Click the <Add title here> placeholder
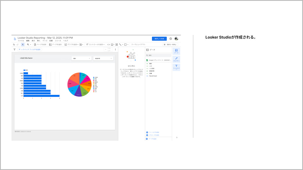This screenshot has height=170, width=303. pyautogui.click(x=26, y=58)
